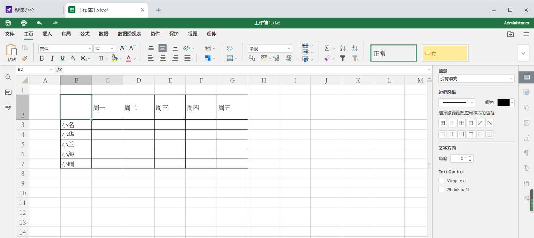Image resolution: width=534 pixels, height=238 pixels.
Task: Activate the format painter brush
Action: click(25, 58)
